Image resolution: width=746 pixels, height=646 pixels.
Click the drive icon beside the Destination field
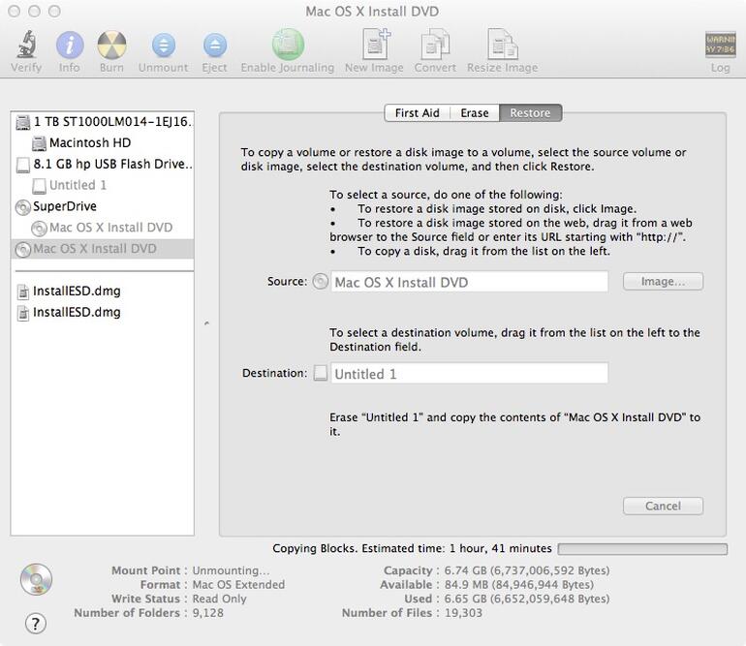[x=320, y=373]
